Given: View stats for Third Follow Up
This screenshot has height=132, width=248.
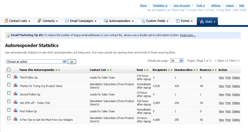Looking at the screenshot, I should 221,77.
